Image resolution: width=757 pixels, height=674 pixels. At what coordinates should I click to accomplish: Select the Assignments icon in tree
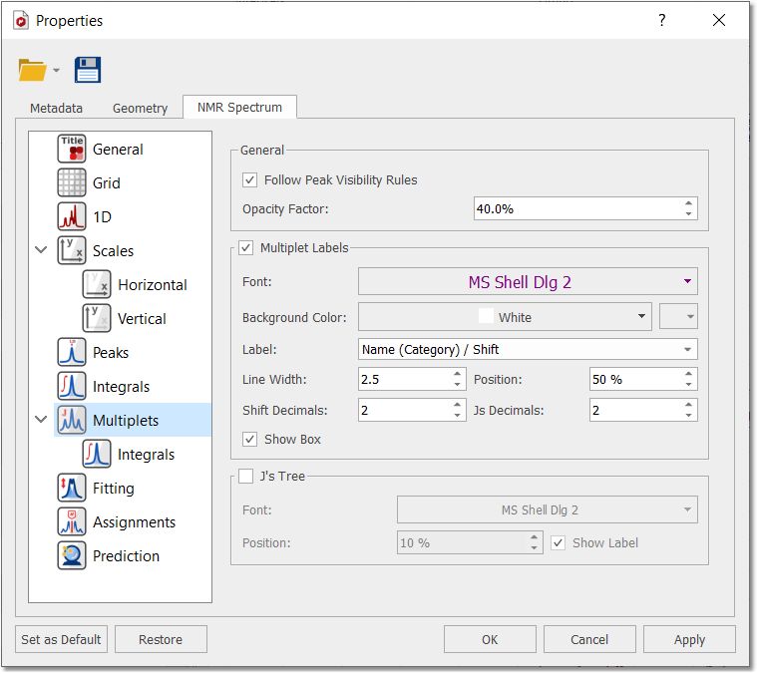(72, 522)
